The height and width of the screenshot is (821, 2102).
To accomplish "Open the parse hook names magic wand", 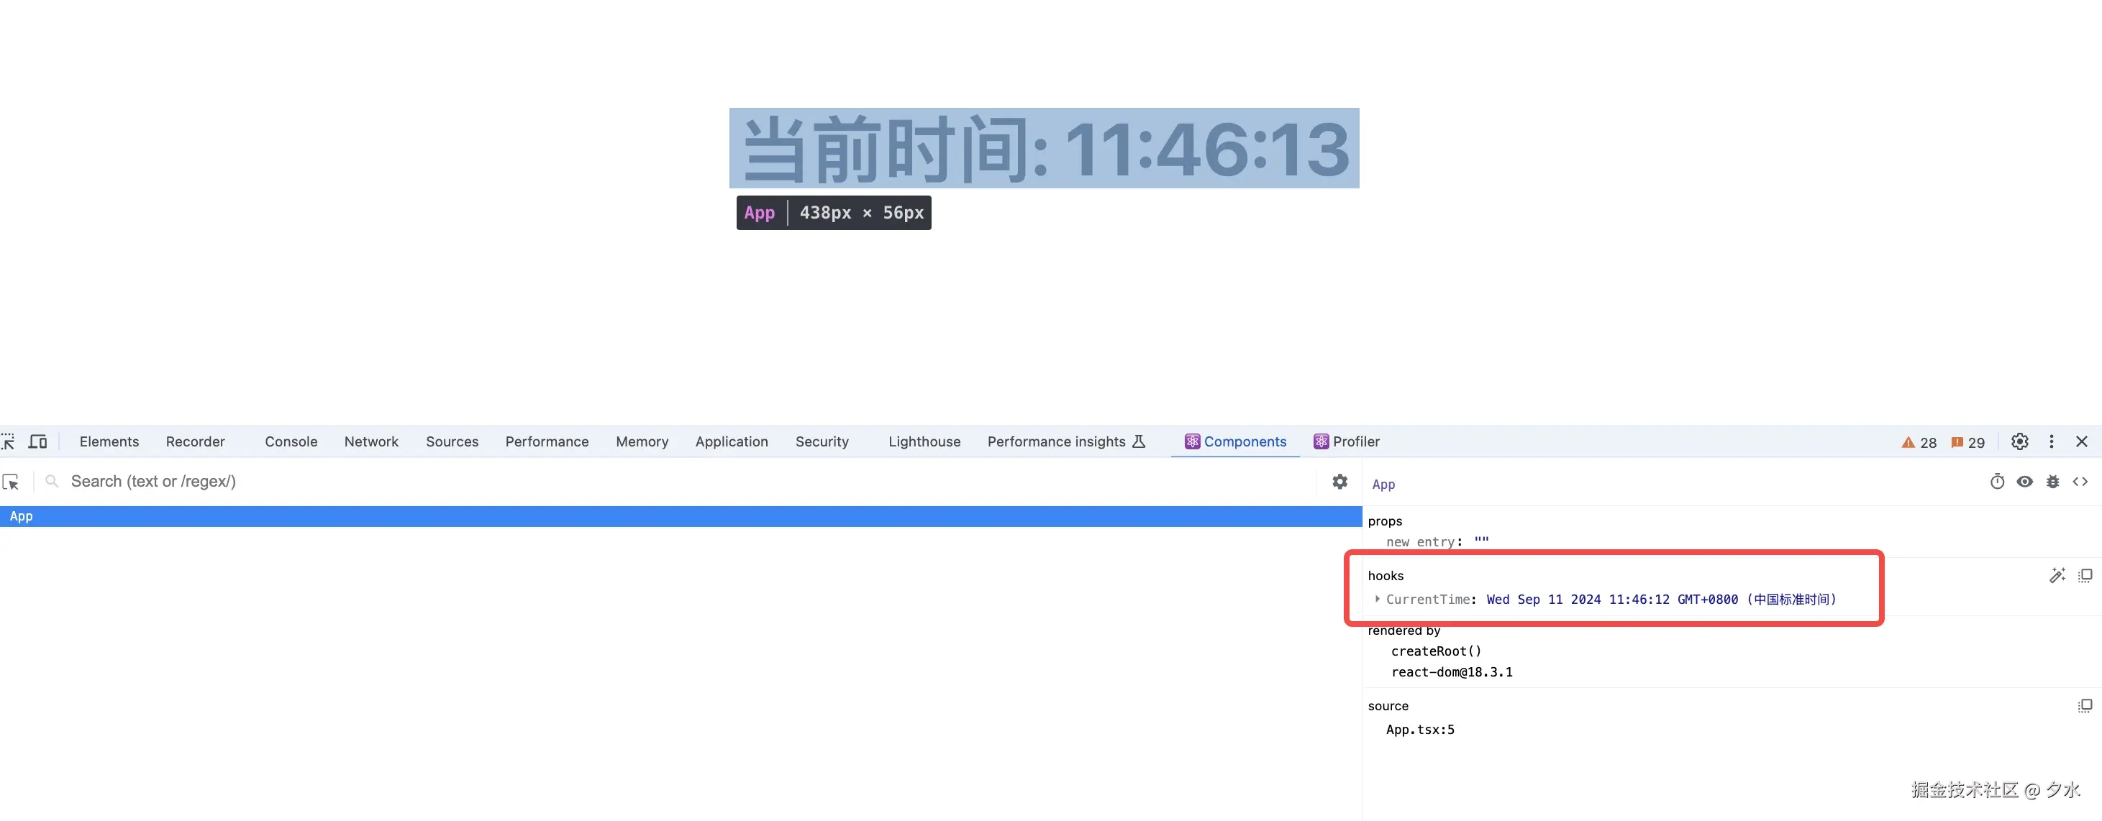I will (x=2057, y=575).
